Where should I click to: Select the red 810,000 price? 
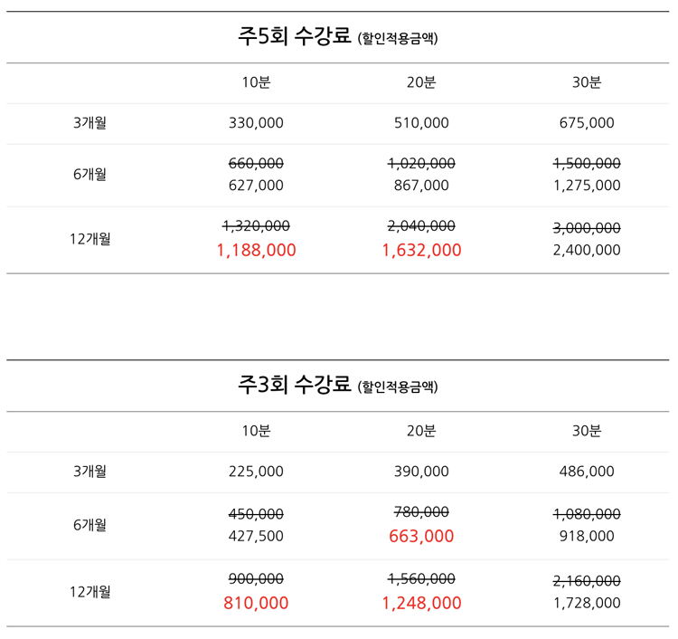pos(256,603)
